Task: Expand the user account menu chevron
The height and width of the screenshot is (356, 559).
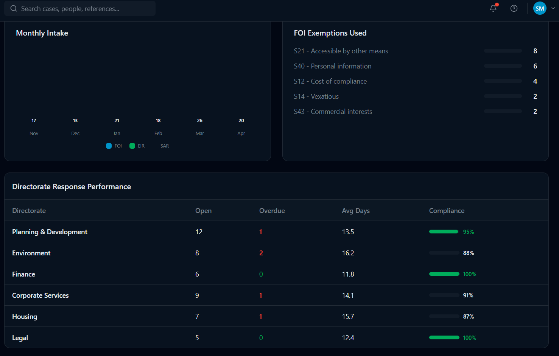Action: 553,8
